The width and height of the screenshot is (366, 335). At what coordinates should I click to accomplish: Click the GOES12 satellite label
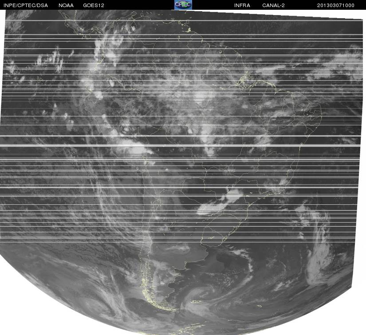(x=93, y=5)
